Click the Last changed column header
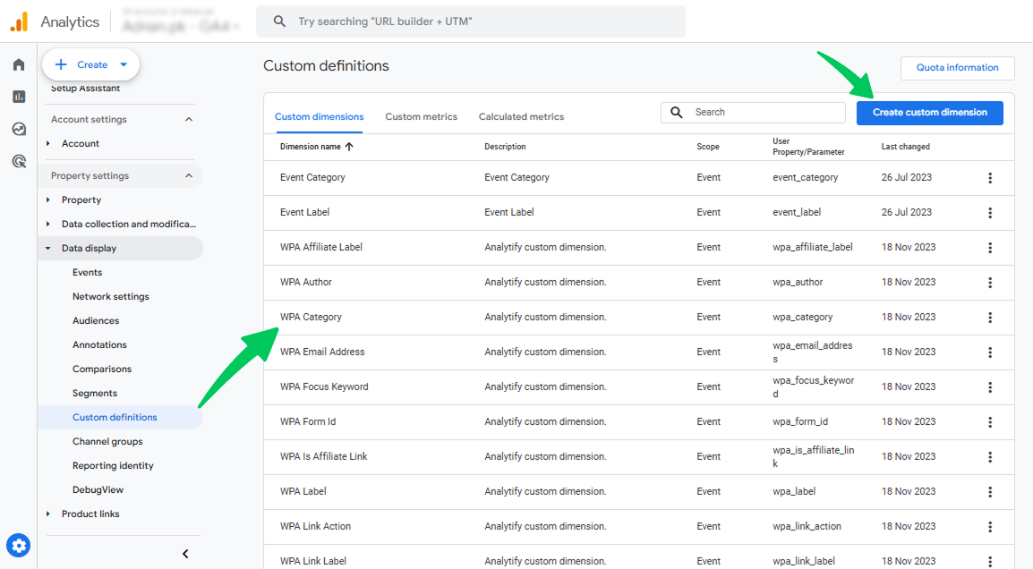This screenshot has width=1033, height=569. pyautogui.click(x=905, y=147)
